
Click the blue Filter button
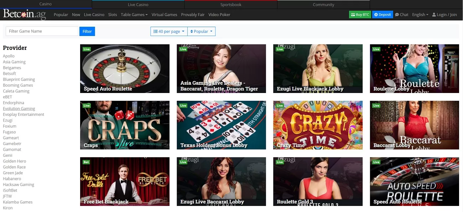(87, 31)
